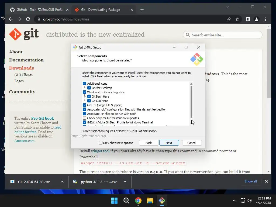Click the page vertical scrollbar thumb
Image resolution: width=276 pixels, height=207 pixels.
pos(269,63)
